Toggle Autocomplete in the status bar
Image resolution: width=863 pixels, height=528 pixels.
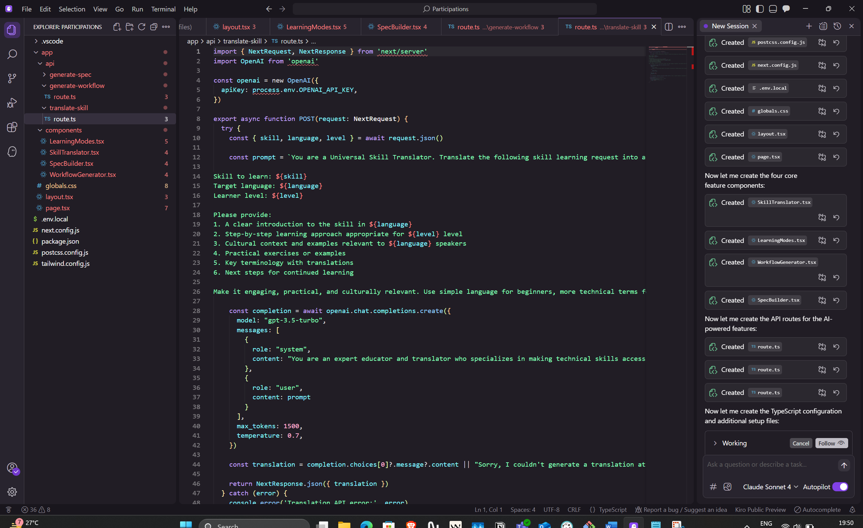point(817,509)
